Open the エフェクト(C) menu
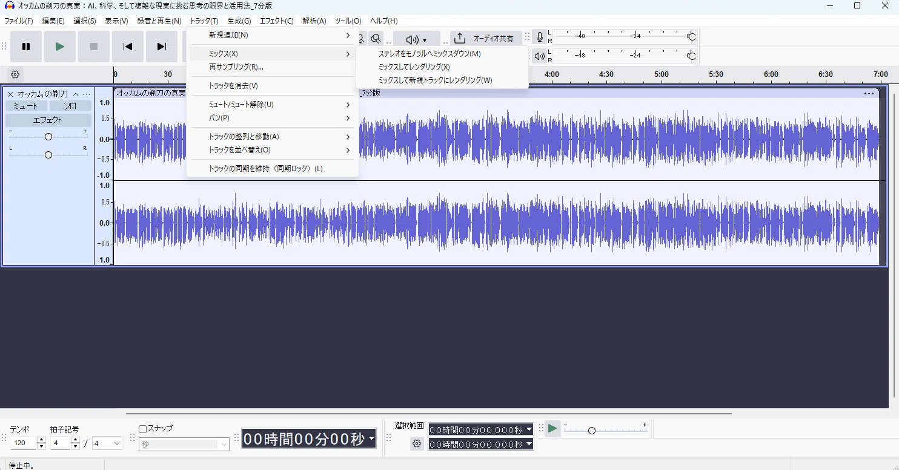The height and width of the screenshot is (470, 899). [277, 21]
